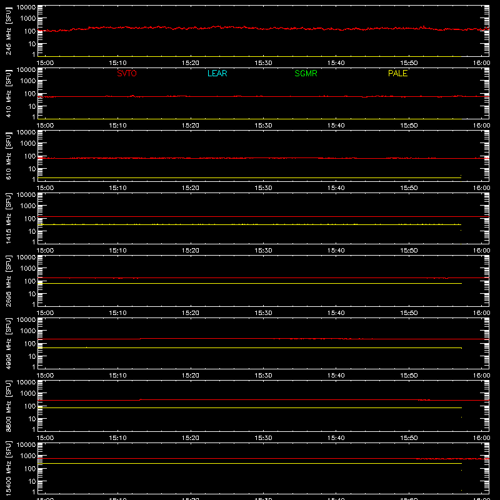Click 15:20 tick label under 410 MHz panel
This screenshot has width=500, height=500.
coord(191,126)
